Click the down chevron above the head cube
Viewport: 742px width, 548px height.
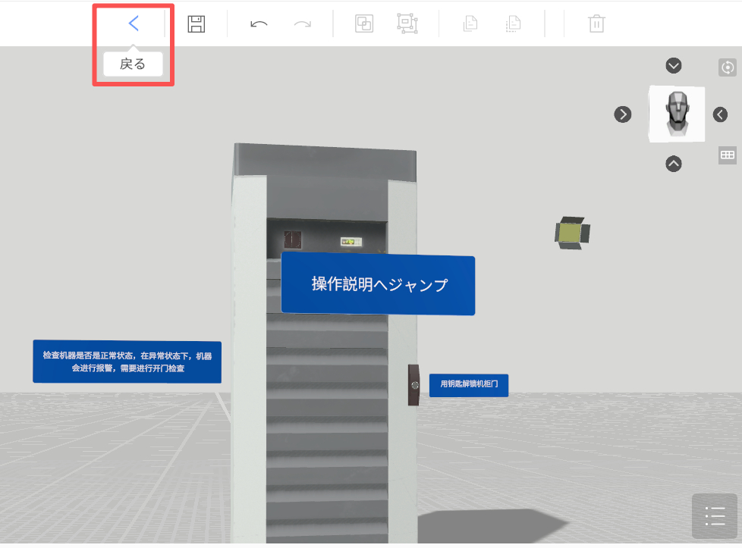(674, 66)
